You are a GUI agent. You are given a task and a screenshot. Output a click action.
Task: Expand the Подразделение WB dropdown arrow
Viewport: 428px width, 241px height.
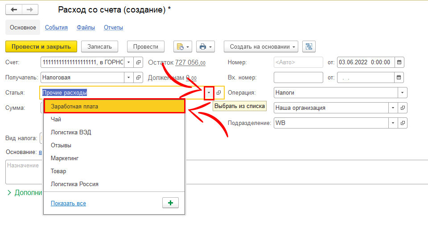pos(393,123)
